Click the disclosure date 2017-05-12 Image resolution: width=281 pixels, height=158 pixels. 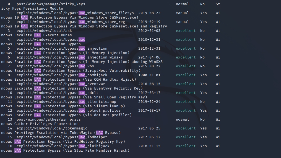click(149, 137)
